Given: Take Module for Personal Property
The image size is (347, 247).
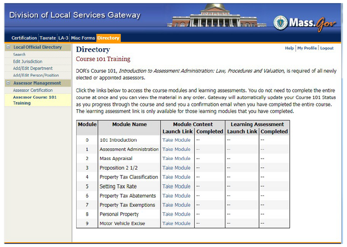Looking at the screenshot, I should pyautogui.click(x=176, y=214).
